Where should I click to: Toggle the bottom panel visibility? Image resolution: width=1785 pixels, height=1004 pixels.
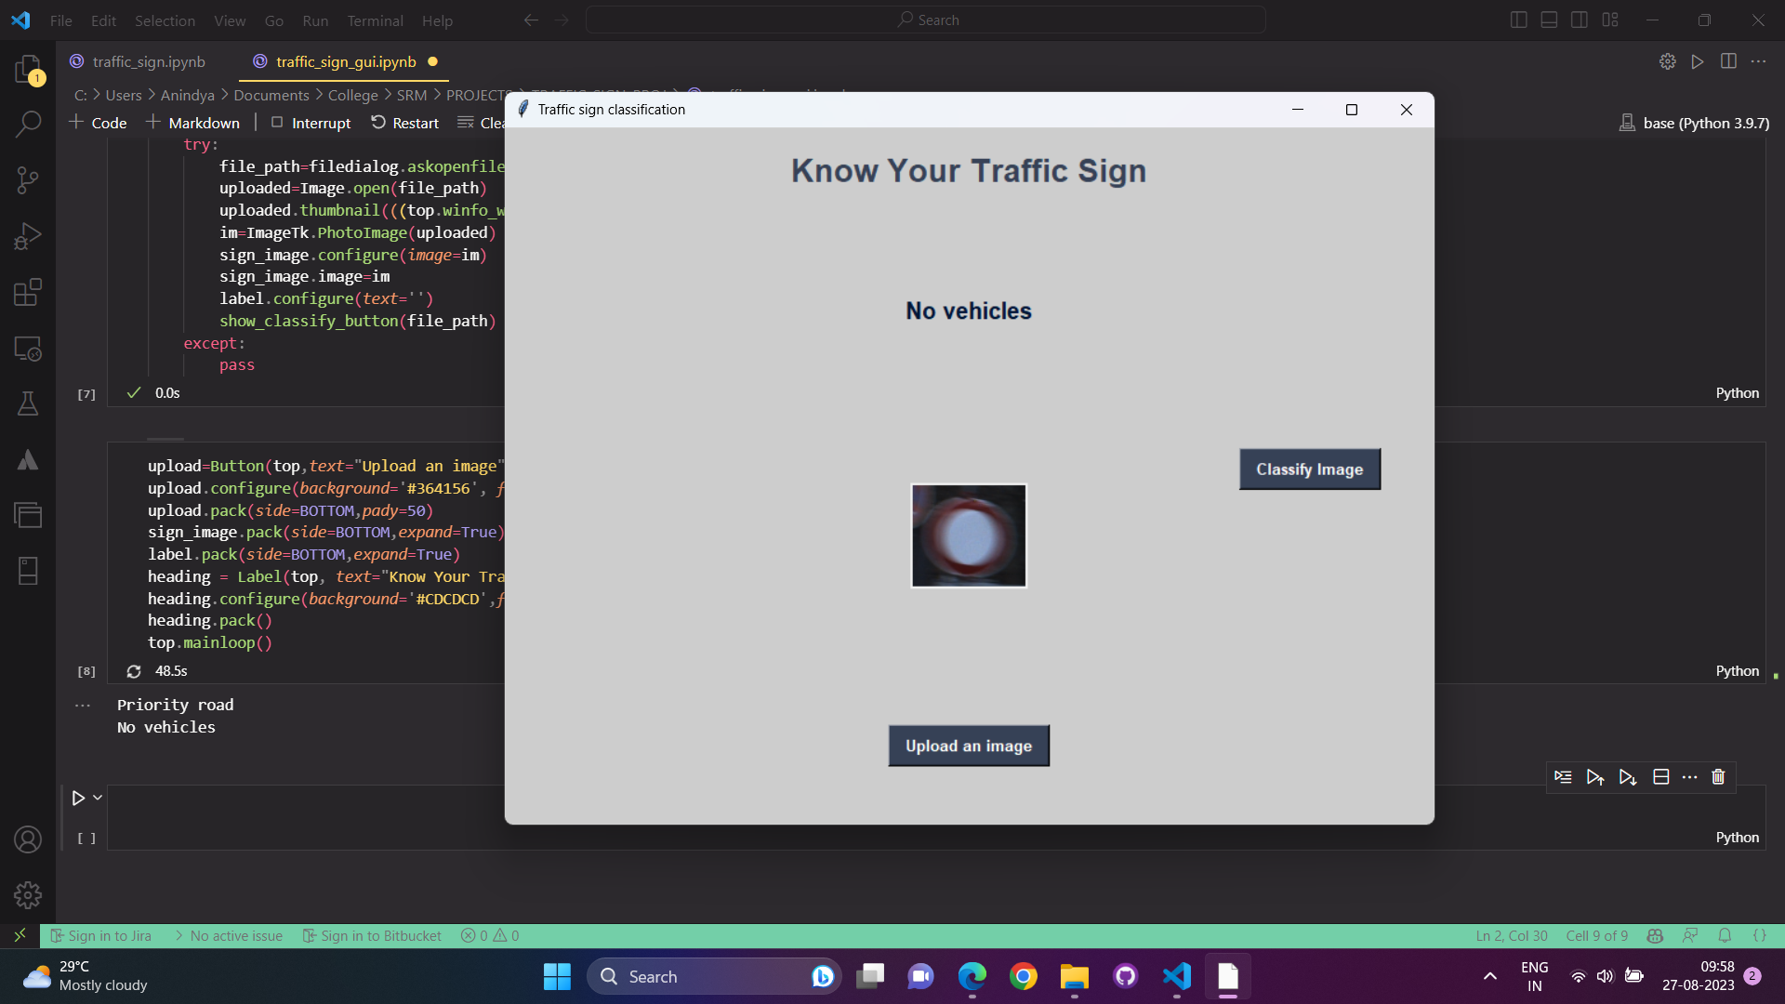[x=1549, y=19]
